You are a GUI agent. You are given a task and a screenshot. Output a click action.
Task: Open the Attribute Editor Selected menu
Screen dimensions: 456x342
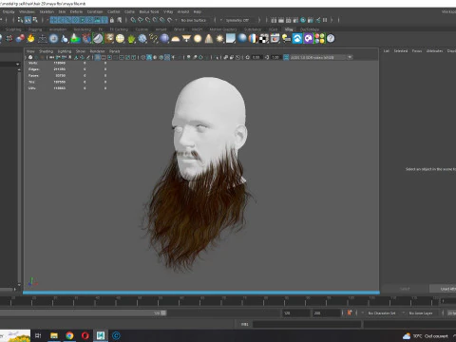coord(401,51)
